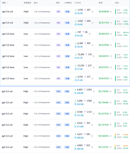Click token info icon after 6,388 / 492
This screenshot has width=130, height=153.
[x=92, y=45]
